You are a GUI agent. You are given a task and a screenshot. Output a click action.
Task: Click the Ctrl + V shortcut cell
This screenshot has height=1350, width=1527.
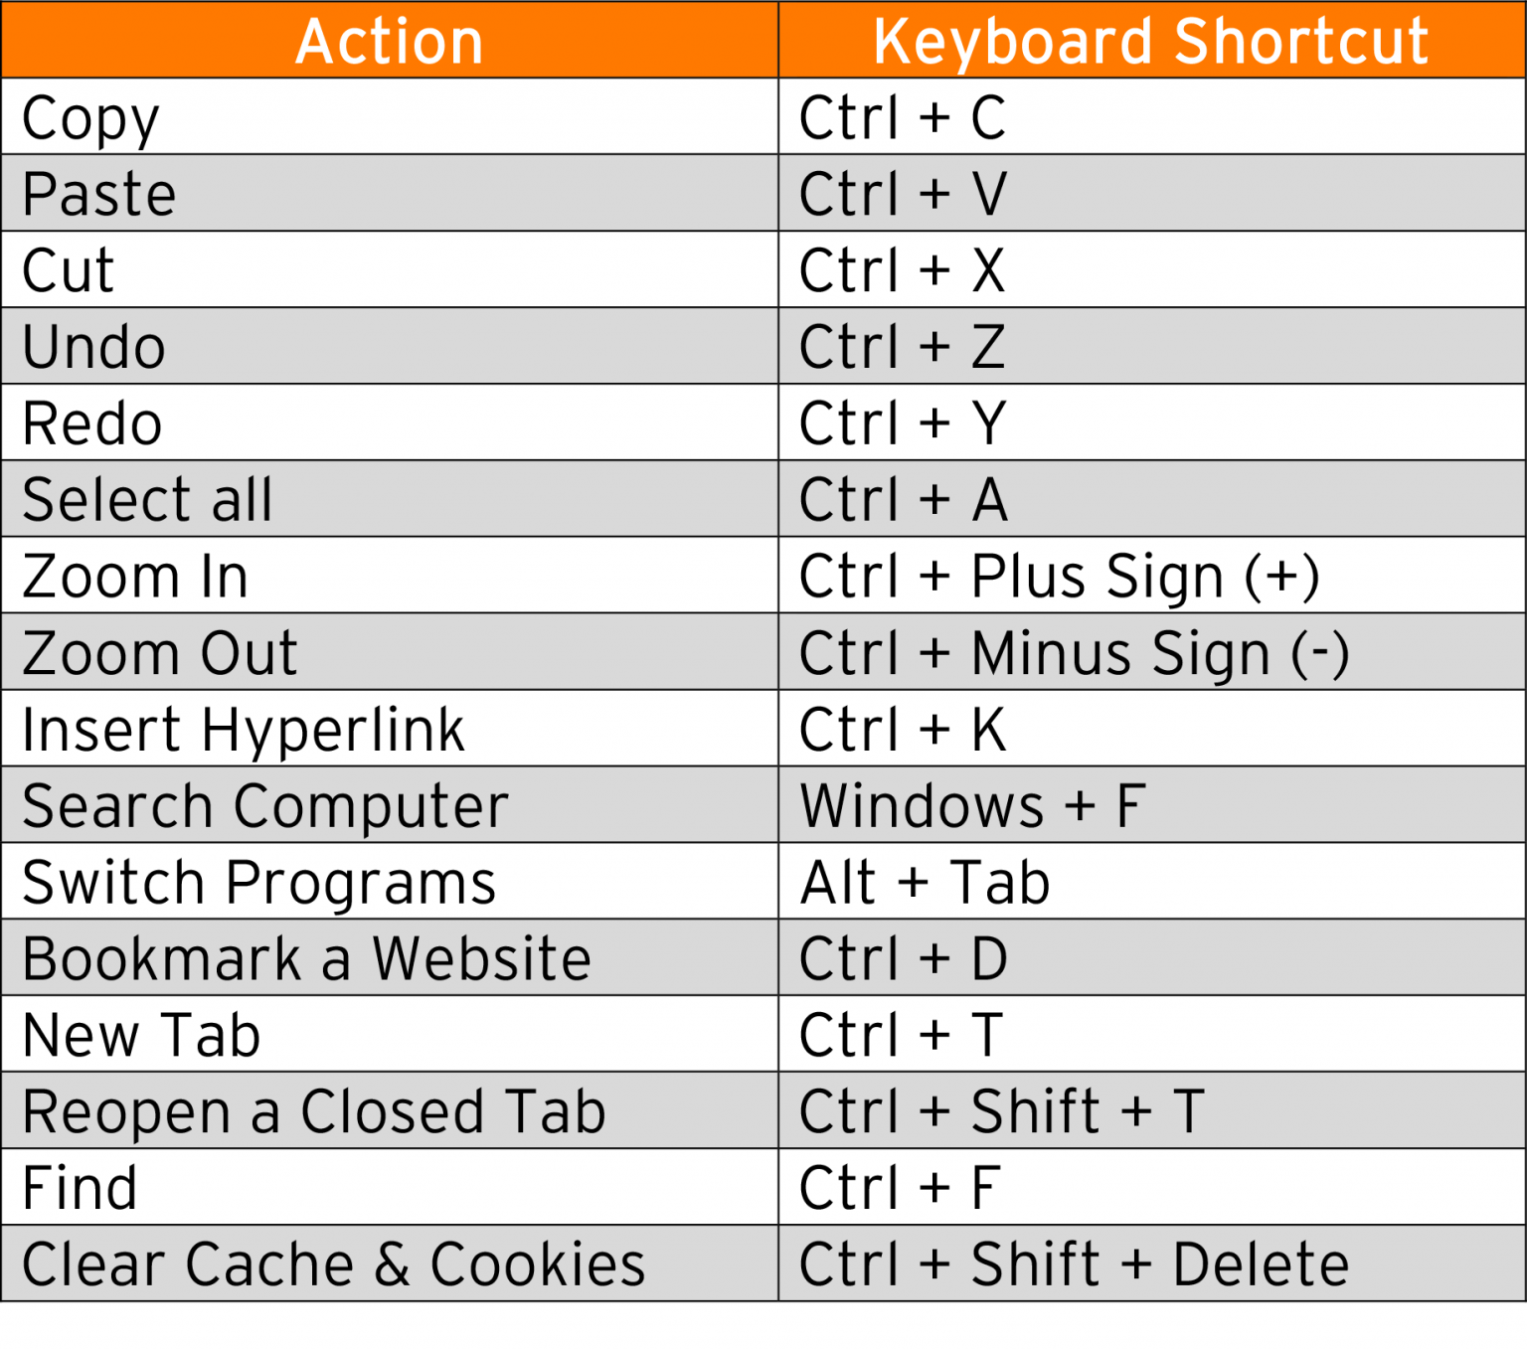click(x=903, y=194)
